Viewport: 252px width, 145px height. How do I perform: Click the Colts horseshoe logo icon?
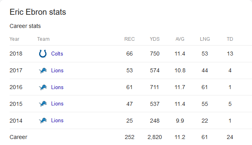pos(43,54)
